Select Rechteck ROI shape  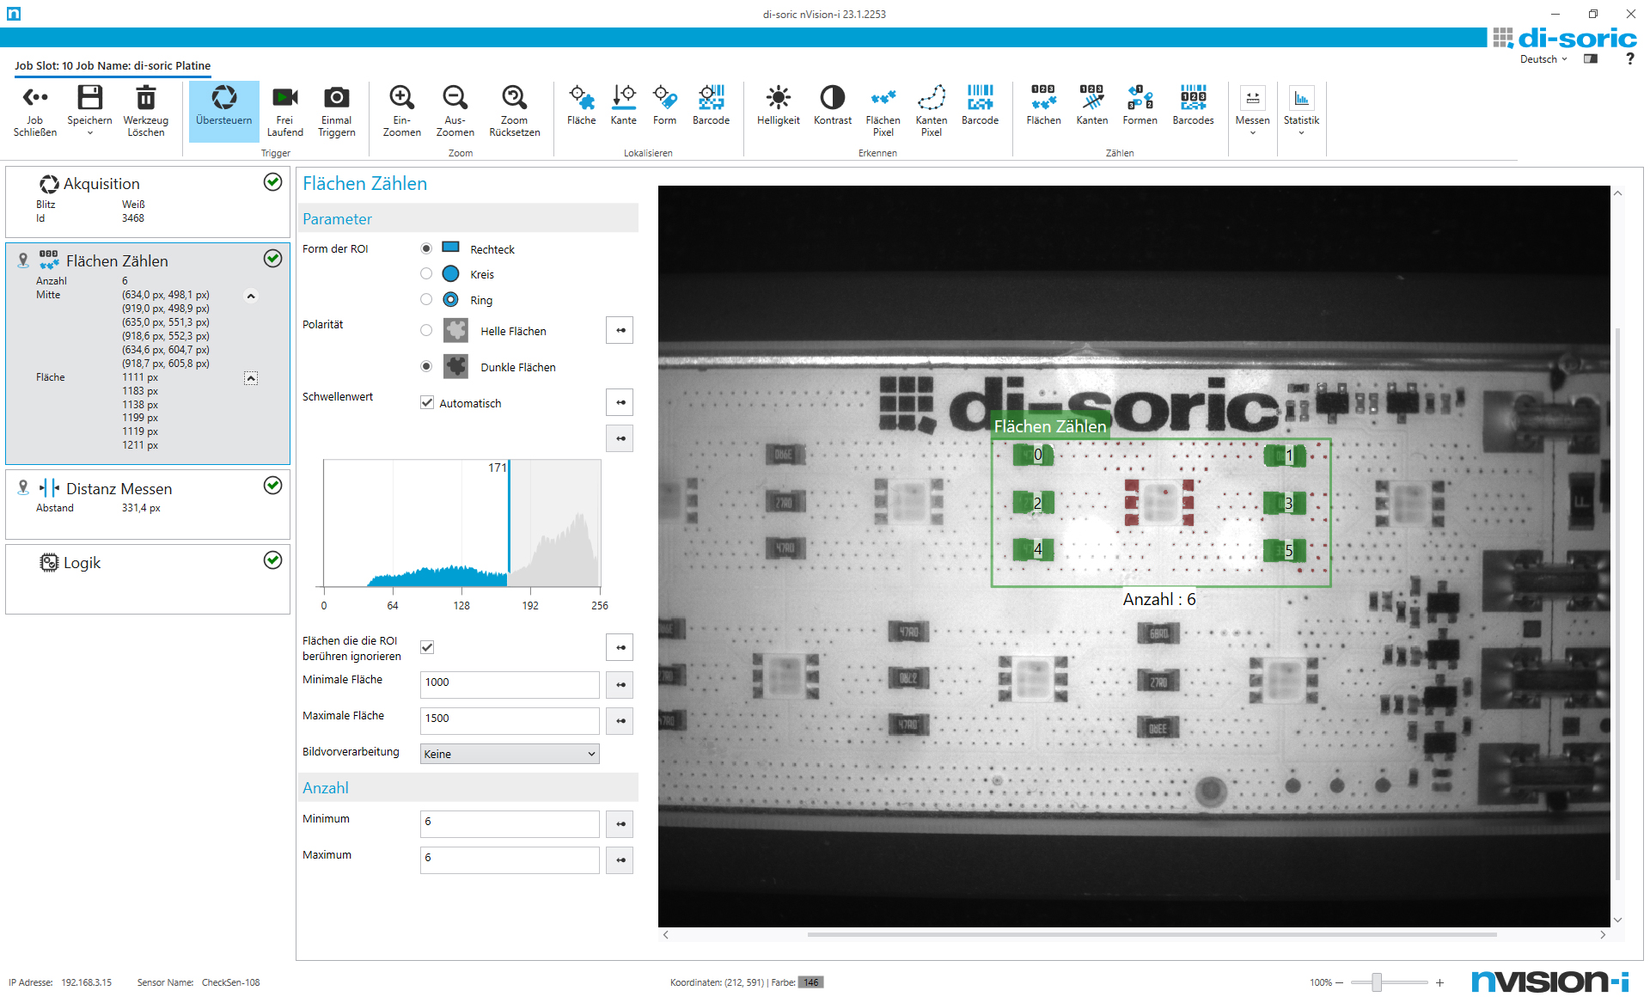426,248
